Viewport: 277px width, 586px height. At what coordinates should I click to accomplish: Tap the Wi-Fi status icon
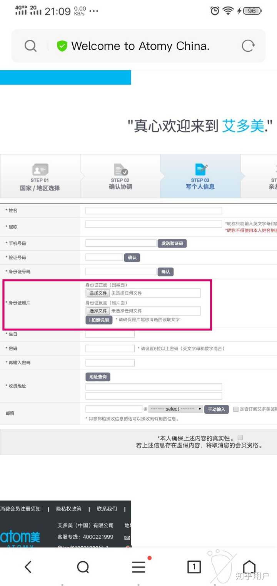[228, 11]
